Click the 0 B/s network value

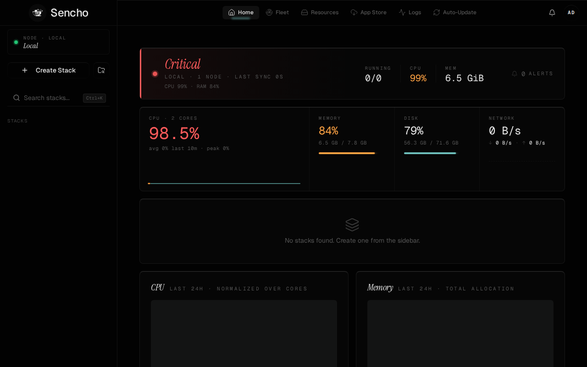coord(505,131)
